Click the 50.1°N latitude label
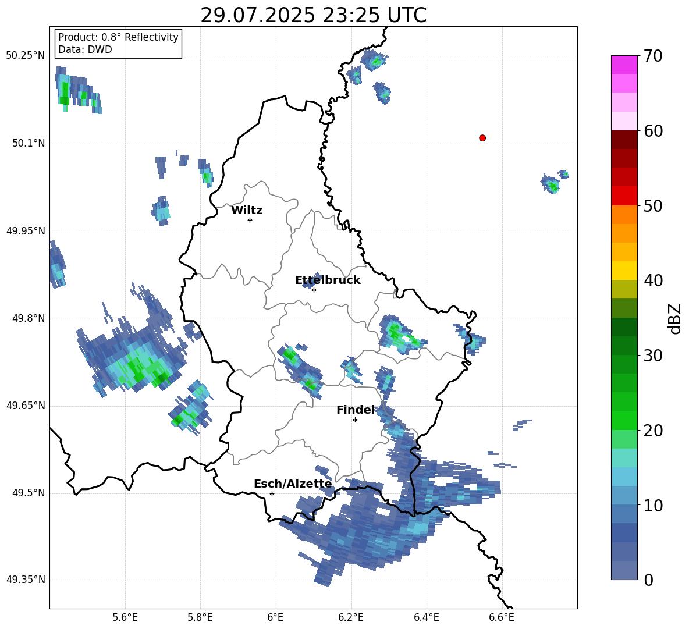Image resolution: width=689 pixels, height=629 pixels. click(x=29, y=143)
